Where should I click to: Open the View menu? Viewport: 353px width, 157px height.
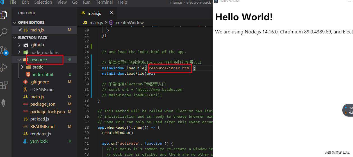pos(62,2)
